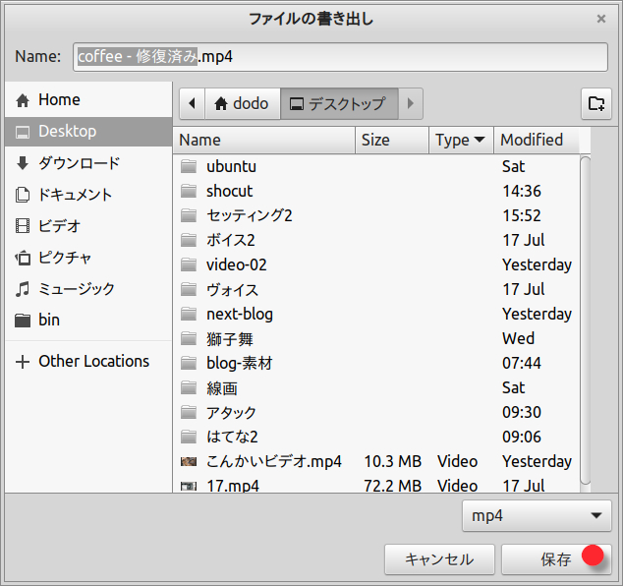The height and width of the screenshot is (586, 623).
Task: Open ミュージック sidebar location
Action: tap(76, 289)
